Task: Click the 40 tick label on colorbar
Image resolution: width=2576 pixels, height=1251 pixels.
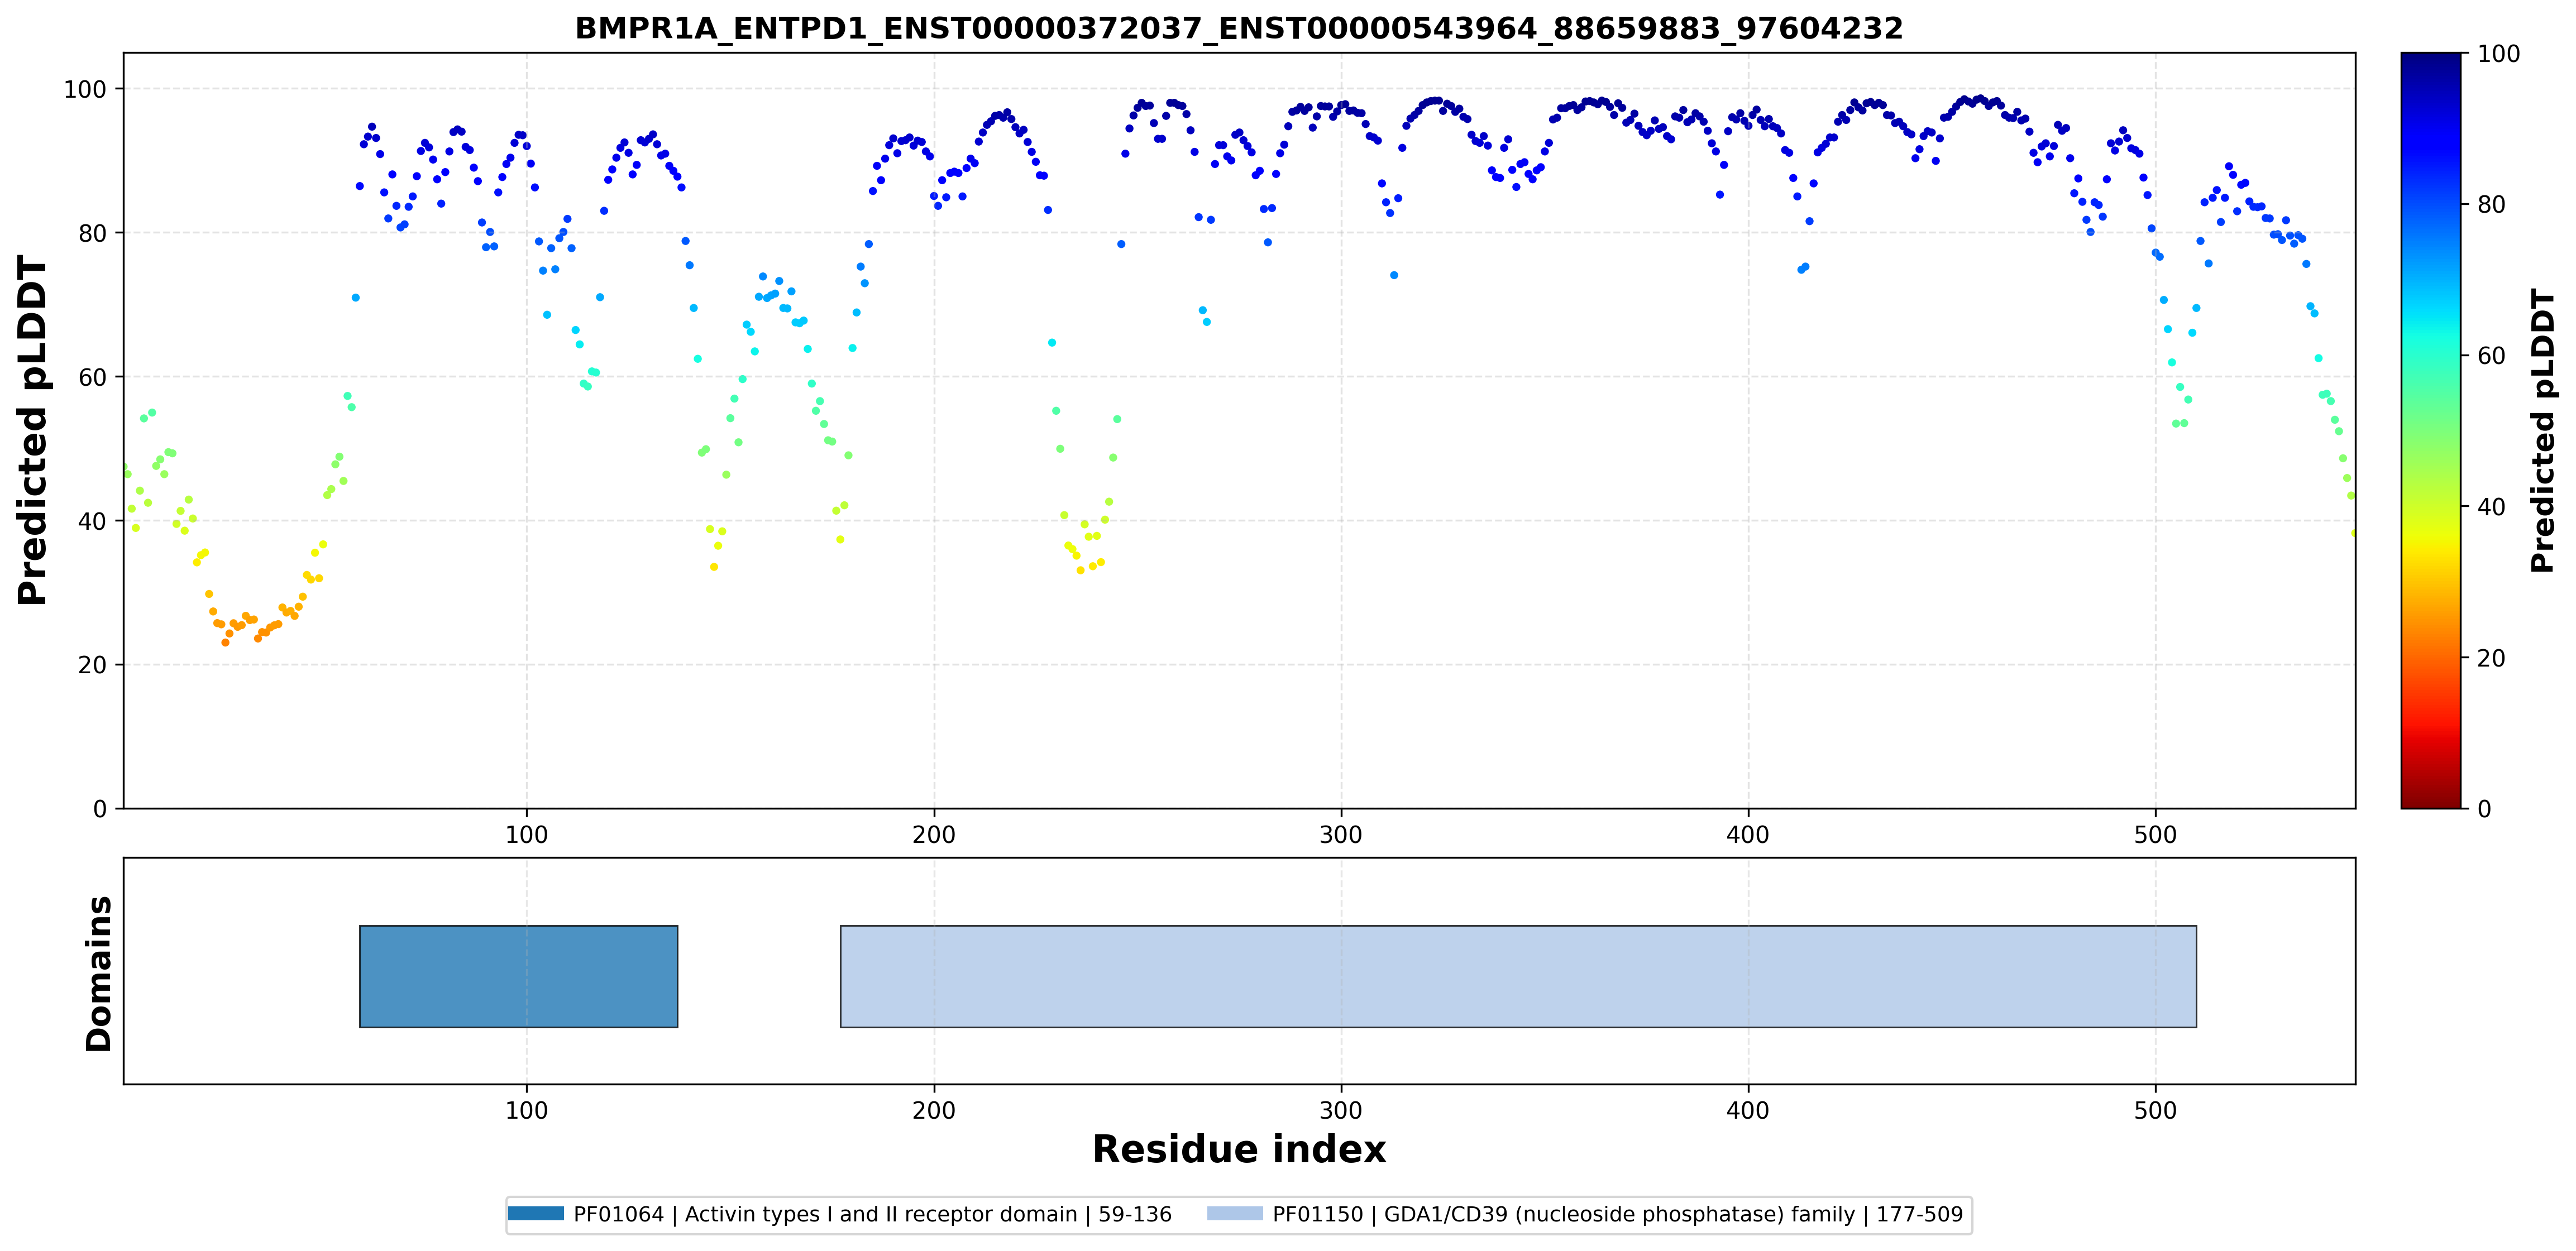Action: pos(2490,507)
